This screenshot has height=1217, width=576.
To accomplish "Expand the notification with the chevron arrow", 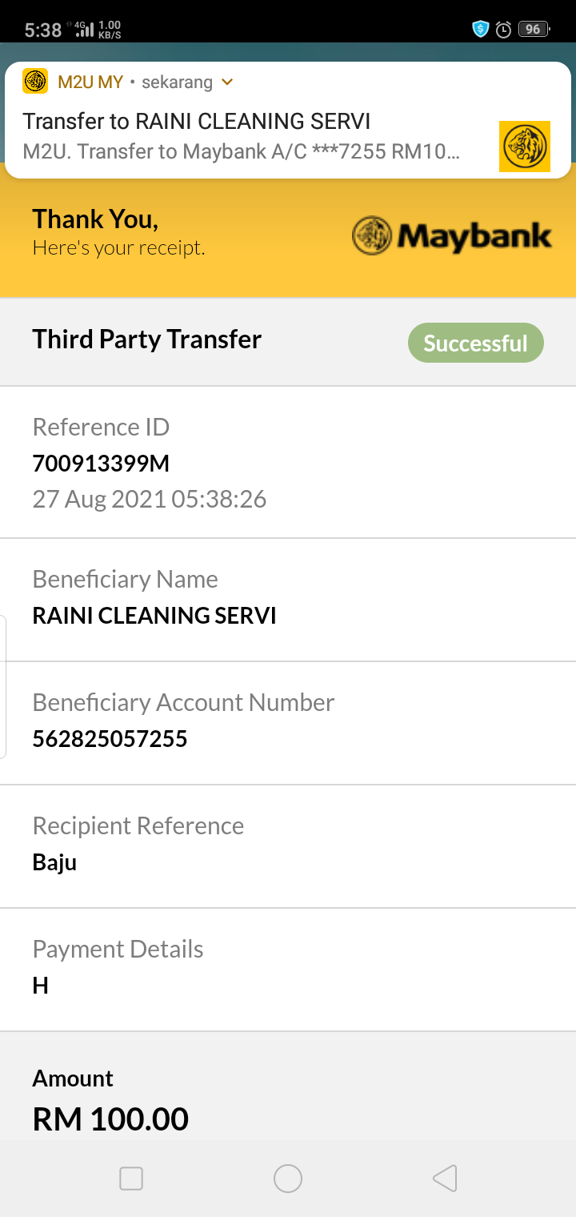I will click(x=227, y=82).
